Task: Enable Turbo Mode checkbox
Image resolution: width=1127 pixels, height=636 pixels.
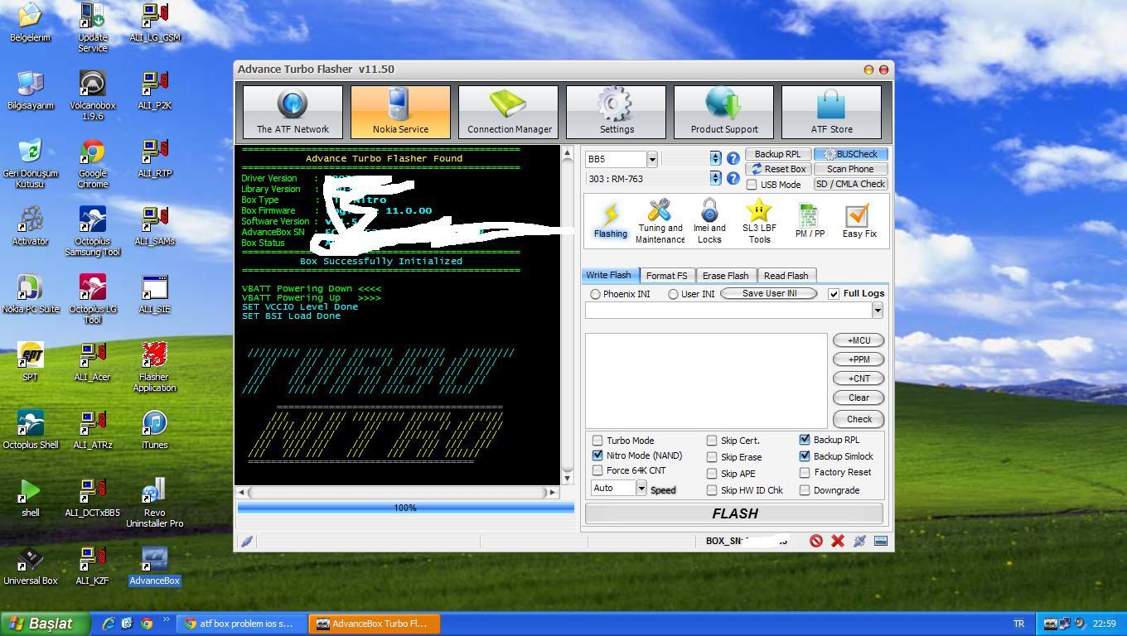Action: [597, 441]
